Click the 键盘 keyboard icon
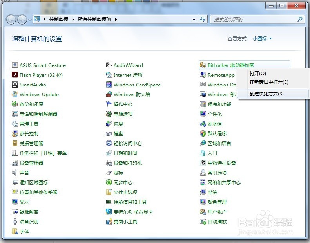The image size is (310, 243). [109, 134]
